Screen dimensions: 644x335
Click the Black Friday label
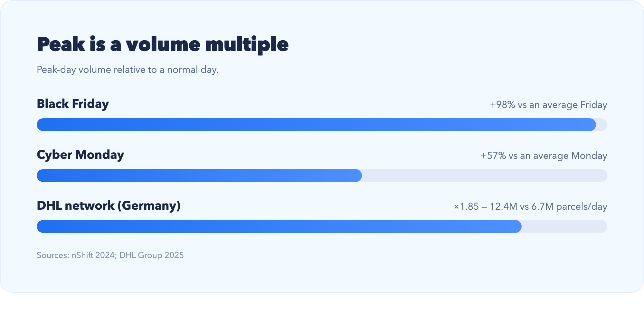[73, 104]
